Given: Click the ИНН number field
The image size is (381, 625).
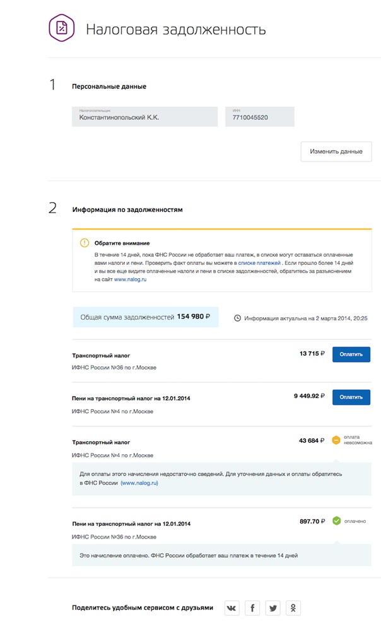Looking at the screenshot, I should pyautogui.click(x=259, y=117).
